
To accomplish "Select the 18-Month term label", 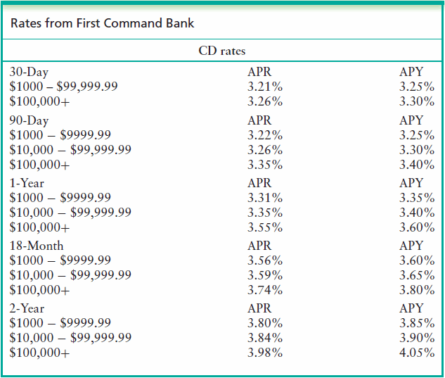I will [x=37, y=246].
